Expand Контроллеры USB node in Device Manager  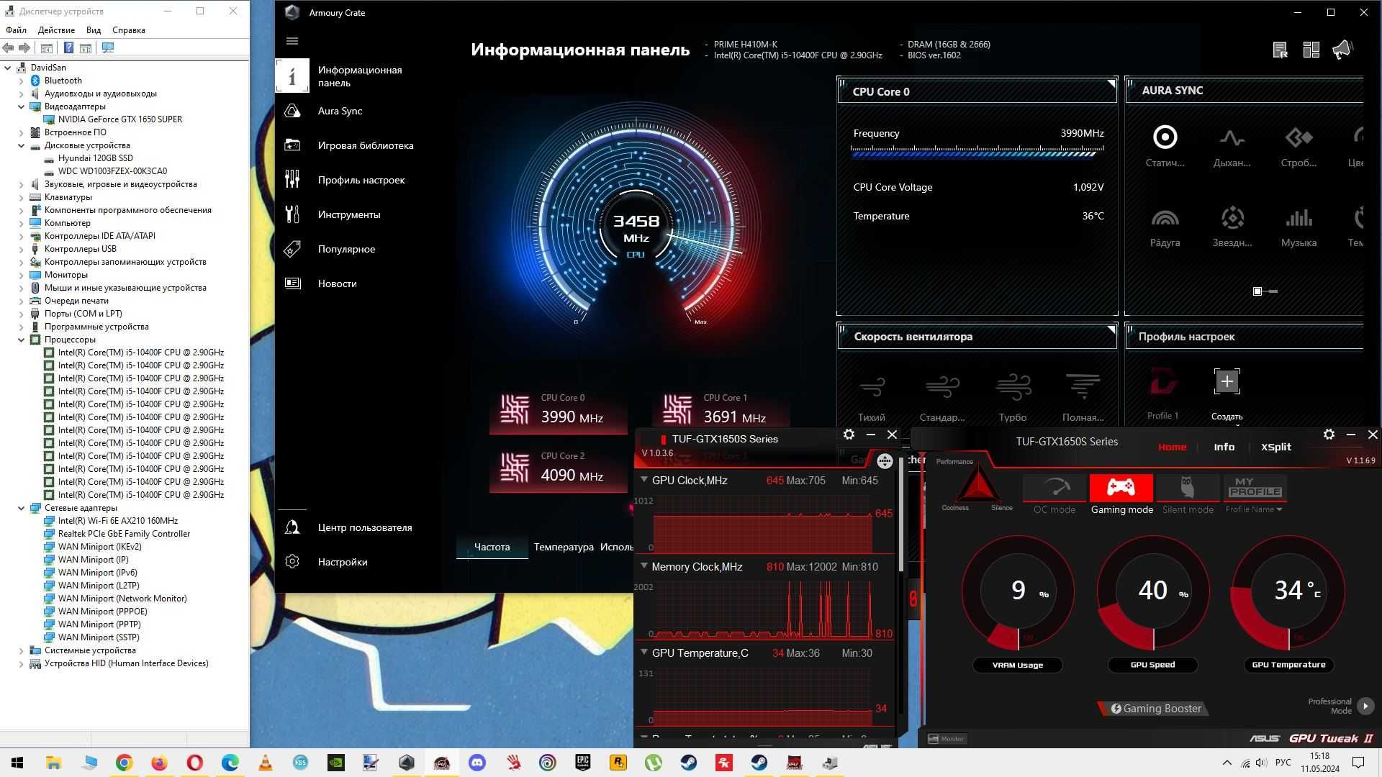click(x=22, y=249)
